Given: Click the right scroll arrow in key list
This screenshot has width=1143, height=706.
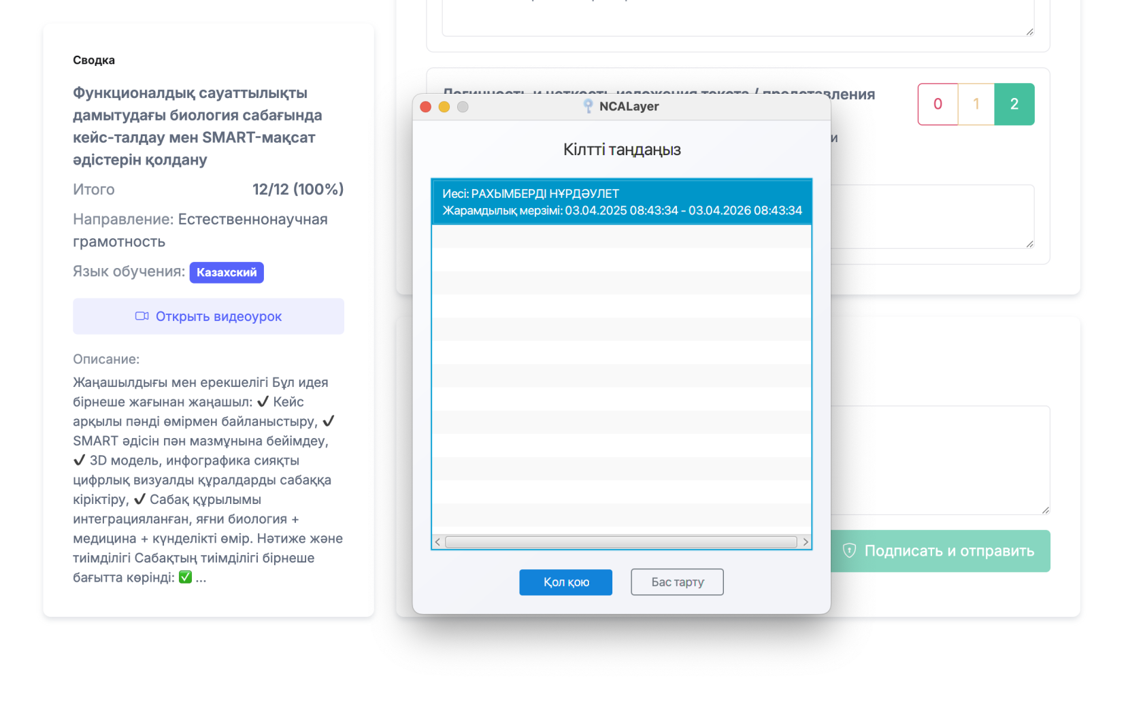Looking at the screenshot, I should point(806,542).
